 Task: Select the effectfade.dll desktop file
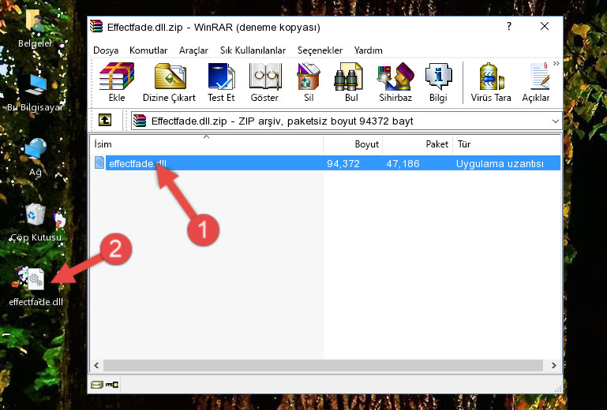36,286
